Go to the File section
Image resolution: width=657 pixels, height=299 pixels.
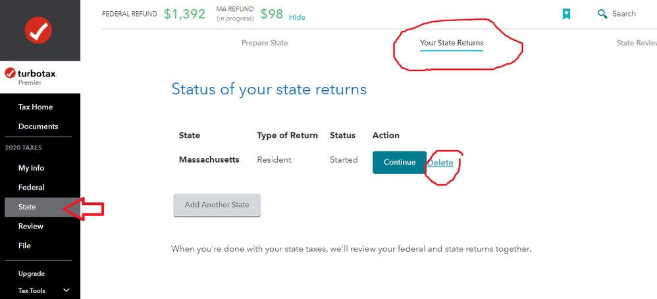coord(24,246)
